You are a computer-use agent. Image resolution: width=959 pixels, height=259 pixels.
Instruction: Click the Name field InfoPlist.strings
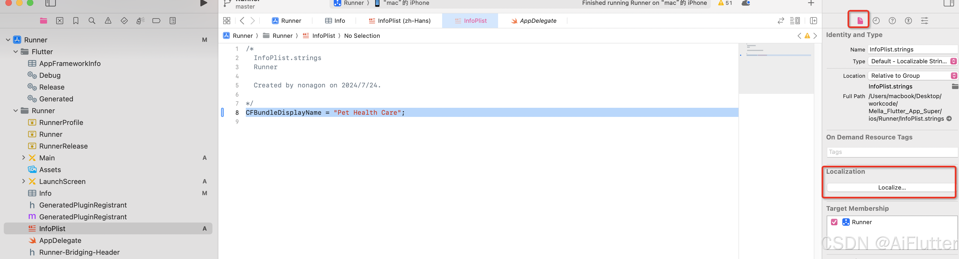click(912, 49)
